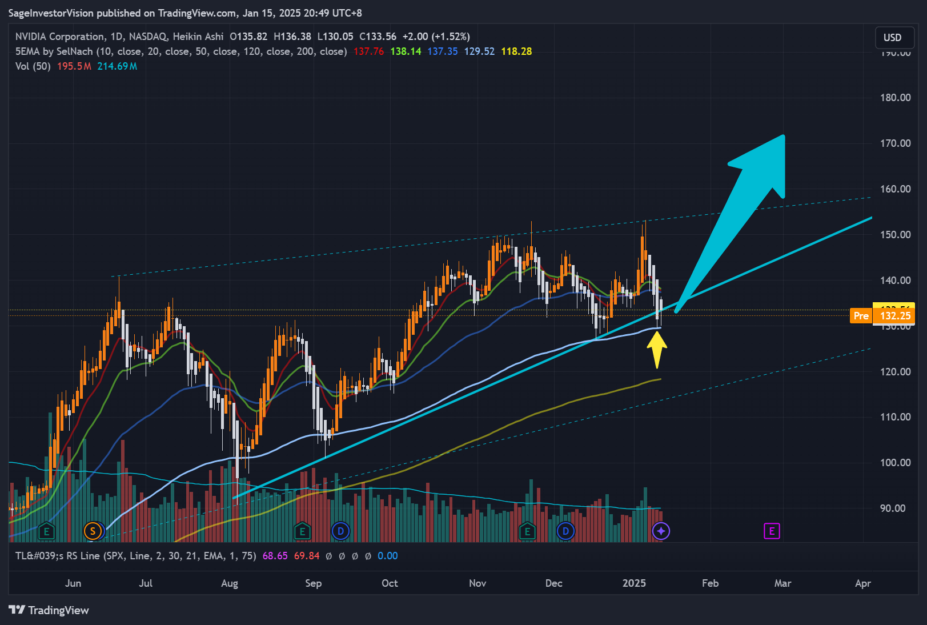Click the 110.00 price axis label
Viewport: 927px width, 625px height.
[895, 417]
